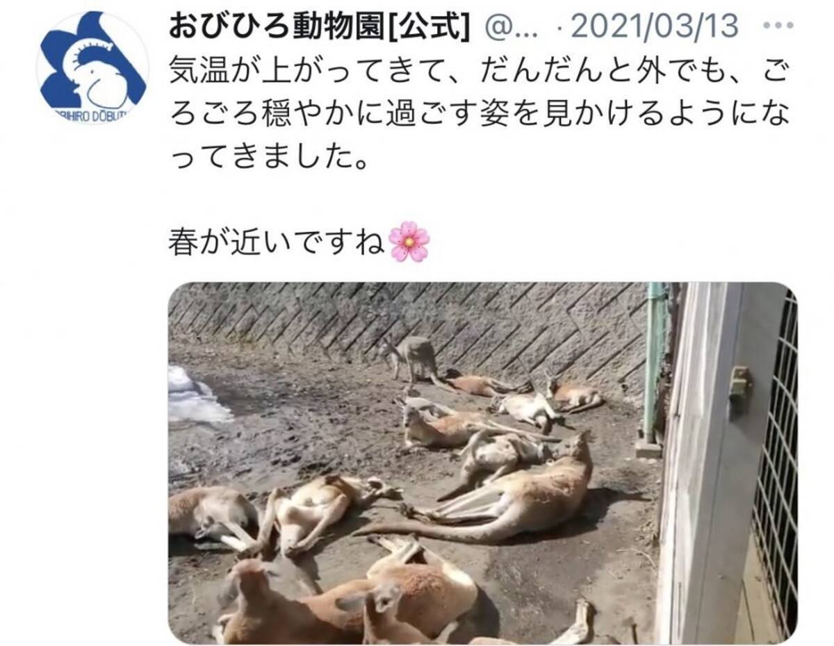Click the cherry blossom emoji
Viewport: 834px width, 646px height.
pyautogui.click(x=409, y=241)
